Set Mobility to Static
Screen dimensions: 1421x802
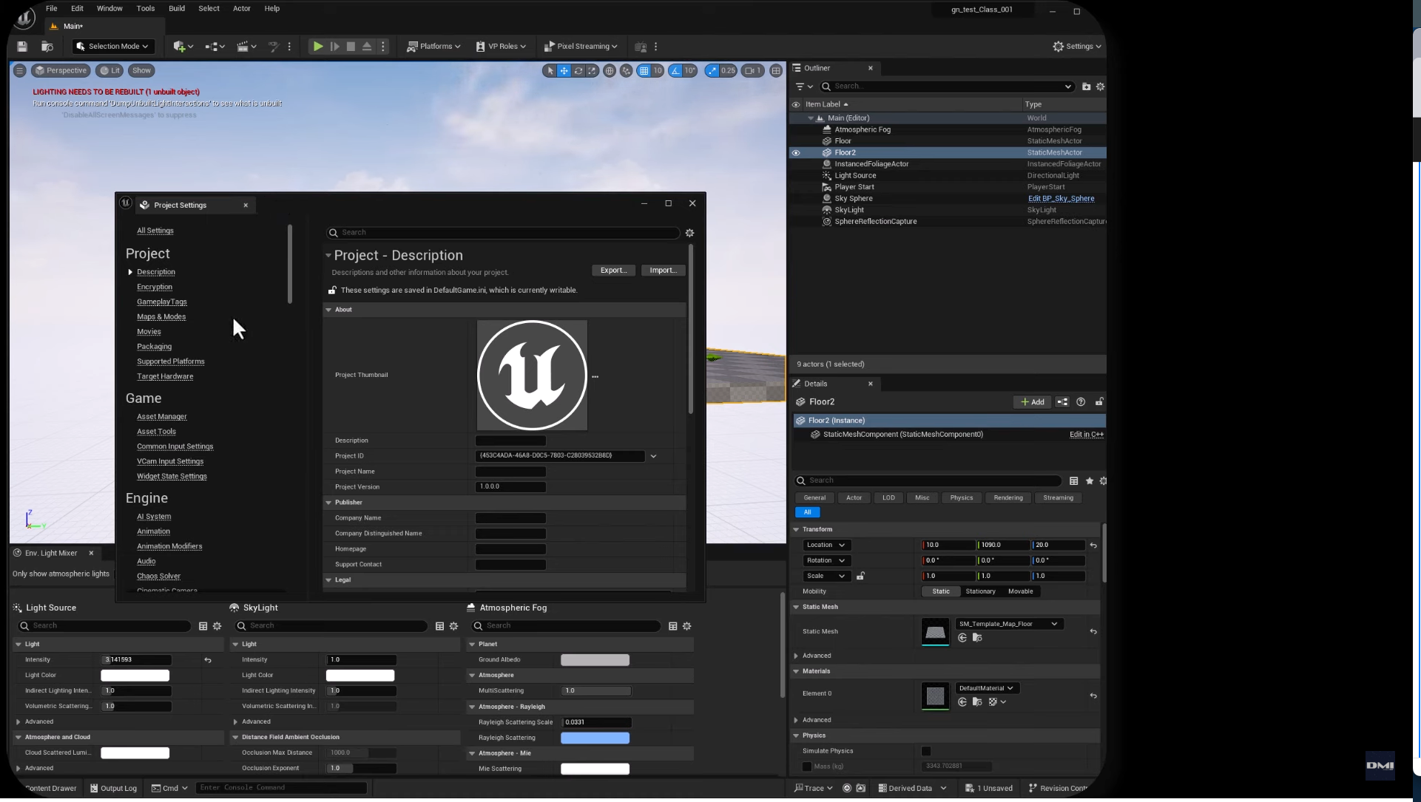tap(941, 591)
